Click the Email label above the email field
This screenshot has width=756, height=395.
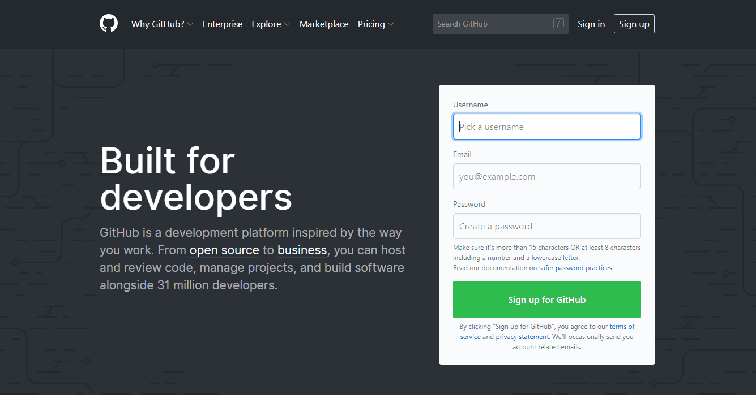462,154
